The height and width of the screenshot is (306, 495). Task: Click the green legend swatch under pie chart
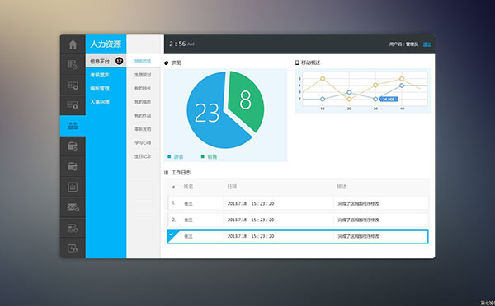[x=203, y=156]
